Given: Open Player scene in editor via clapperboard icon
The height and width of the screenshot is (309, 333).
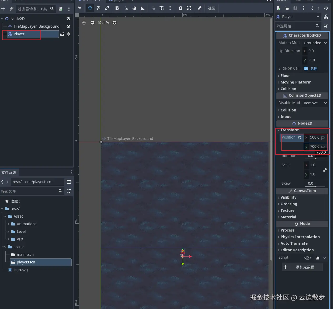Looking at the screenshot, I should [62, 34].
